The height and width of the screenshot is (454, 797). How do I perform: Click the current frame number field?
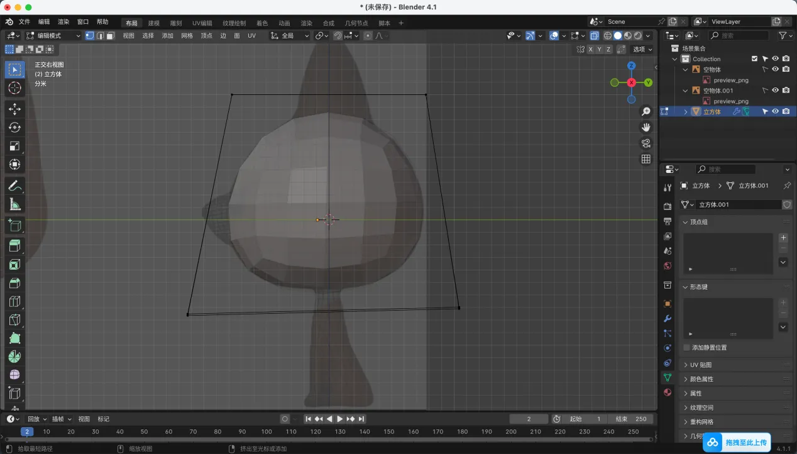point(528,419)
